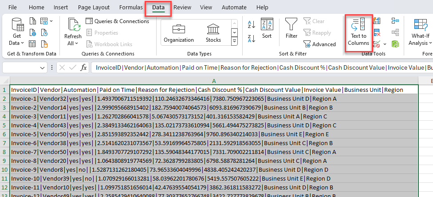Click the From Picture camera icon
This screenshot has width=433, height=197.
tap(44, 21)
